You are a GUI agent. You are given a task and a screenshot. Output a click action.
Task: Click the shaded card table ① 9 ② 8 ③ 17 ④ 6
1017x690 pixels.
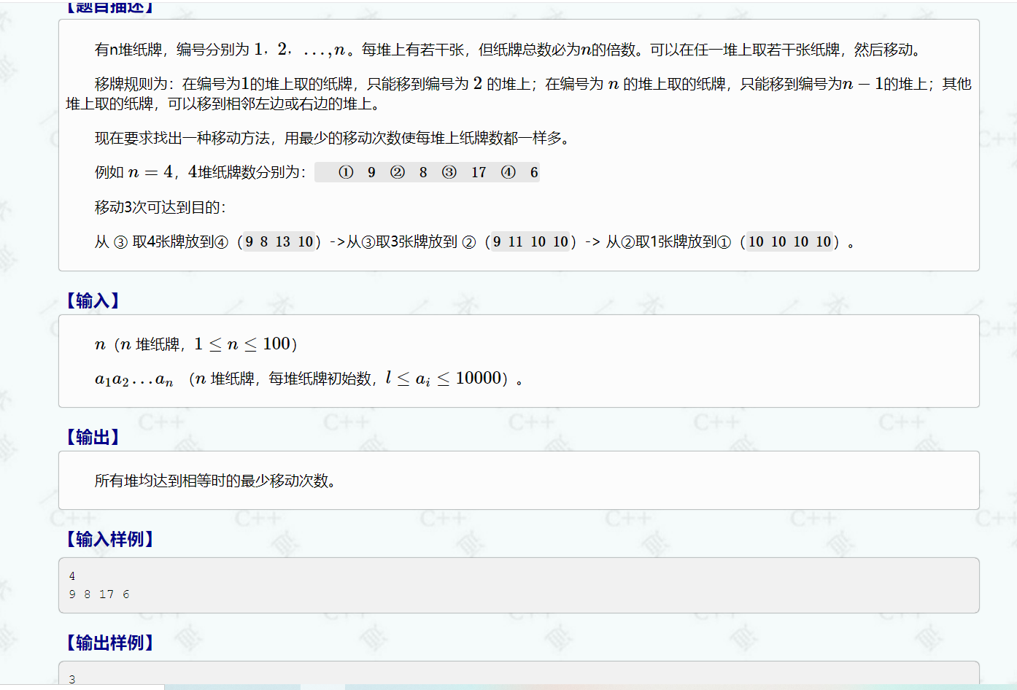pyautogui.click(x=427, y=171)
